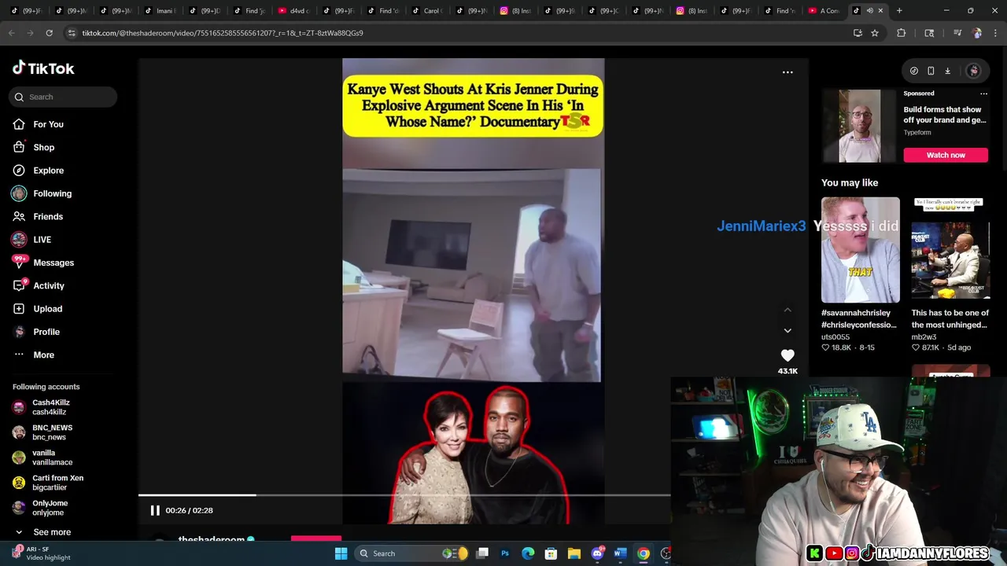
Task: Open File Explorer from the taskbar
Action: click(574, 553)
